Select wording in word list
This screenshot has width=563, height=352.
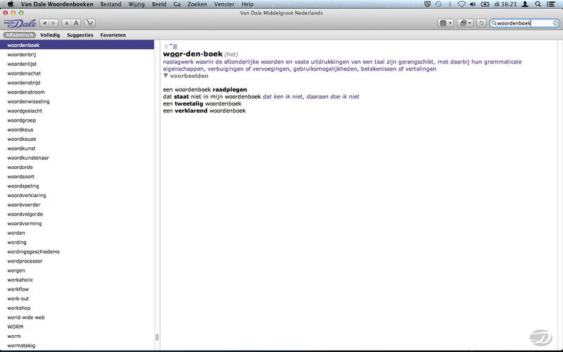point(77,242)
